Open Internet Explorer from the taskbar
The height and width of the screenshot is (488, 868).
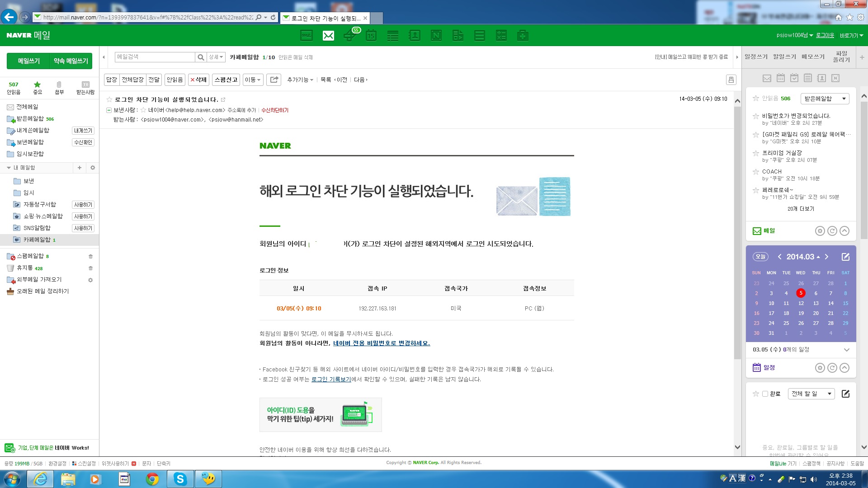40,479
